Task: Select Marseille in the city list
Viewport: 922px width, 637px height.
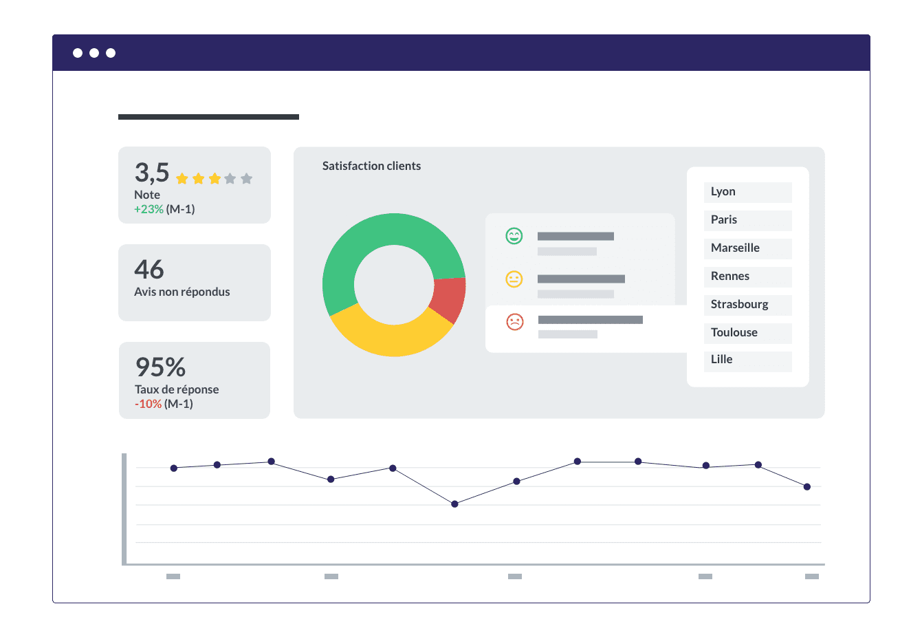Action: click(748, 248)
